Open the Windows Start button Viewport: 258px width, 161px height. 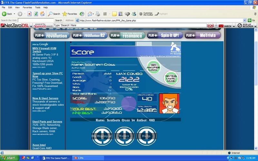[9, 158]
